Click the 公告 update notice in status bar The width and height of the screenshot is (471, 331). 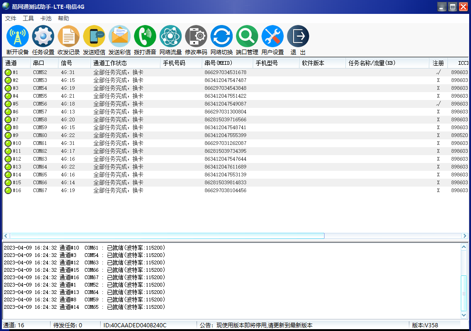(x=256, y=325)
